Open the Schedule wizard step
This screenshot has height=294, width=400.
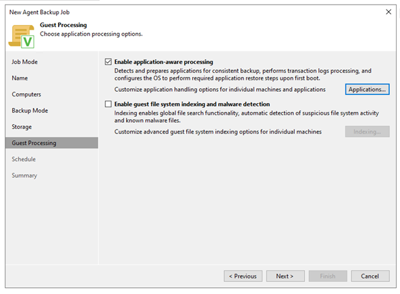[x=24, y=159]
